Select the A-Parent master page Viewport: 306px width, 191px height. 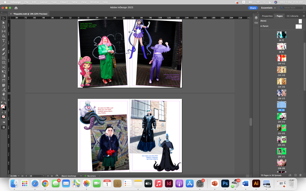(281, 26)
